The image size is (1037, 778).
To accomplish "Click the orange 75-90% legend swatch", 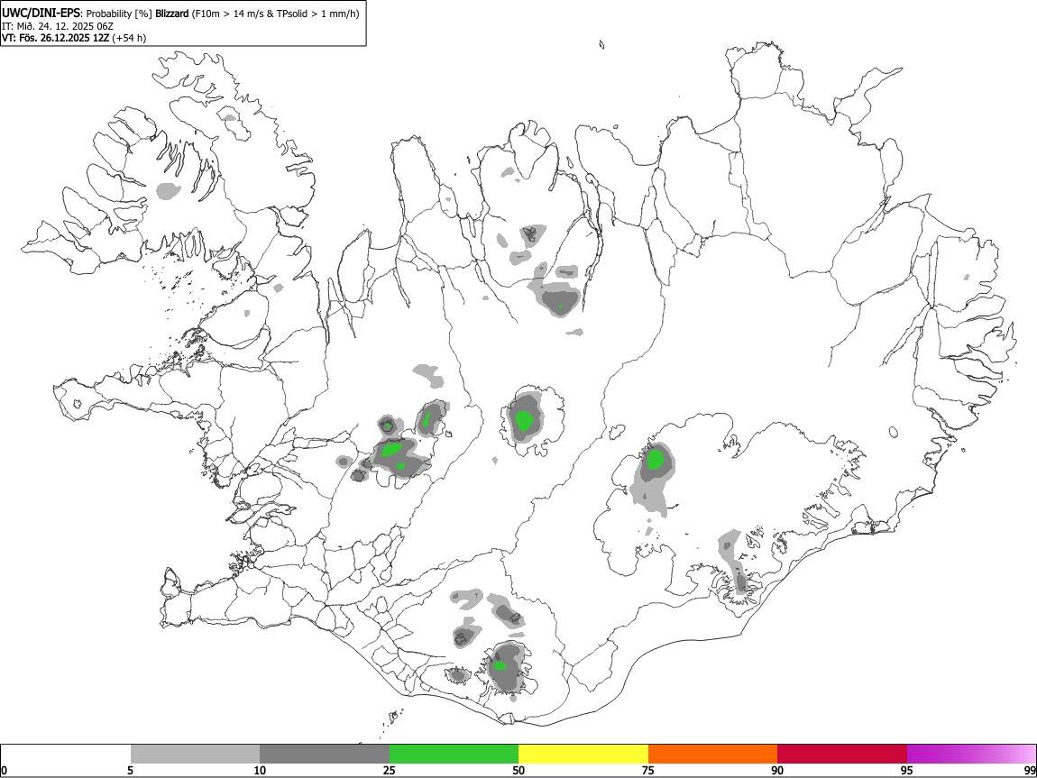I will coord(713,755).
